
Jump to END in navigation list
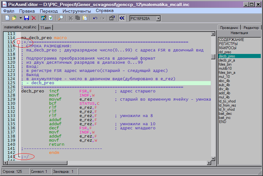tap(239, 121)
